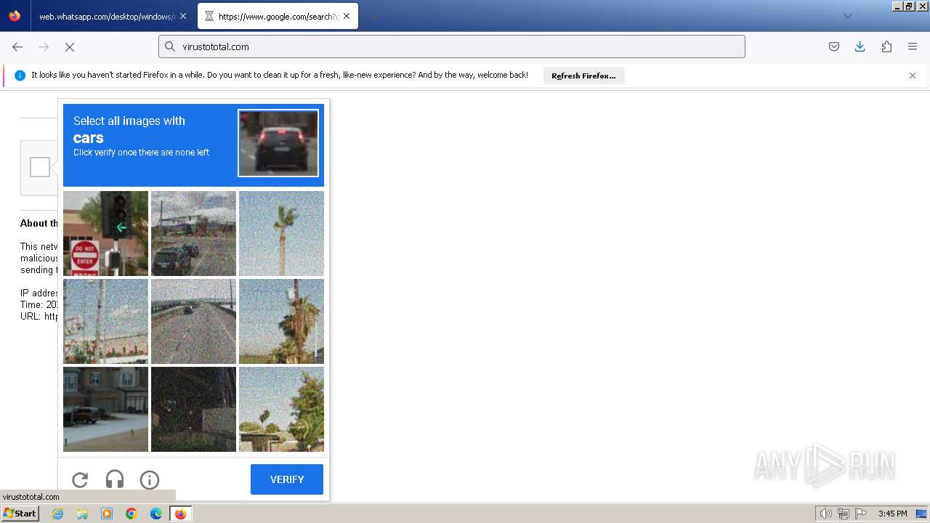The width and height of the screenshot is (930, 523).
Task: Launch Google Chrome from taskbar
Action: (132, 514)
